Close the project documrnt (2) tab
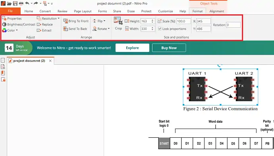Image resolution: width=274 pixels, height=156 pixels. click(50, 61)
